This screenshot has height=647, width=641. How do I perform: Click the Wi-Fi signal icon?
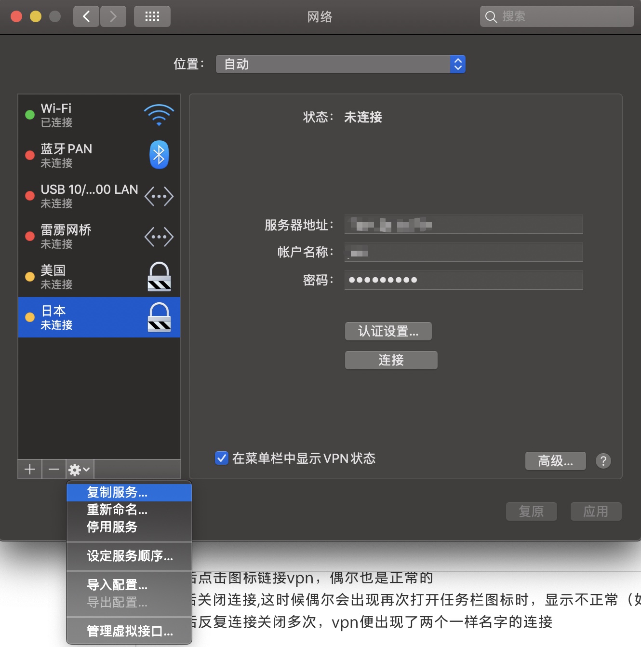point(159,115)
